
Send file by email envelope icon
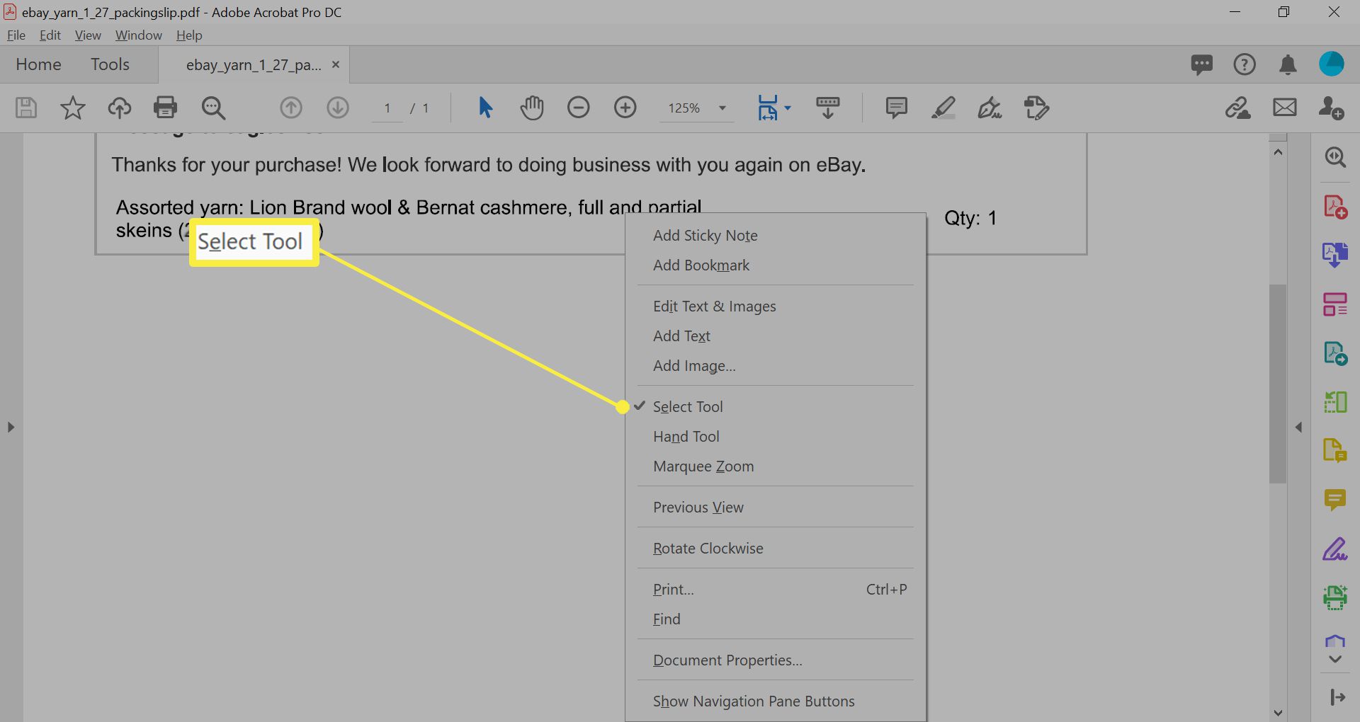point(1284,108)
